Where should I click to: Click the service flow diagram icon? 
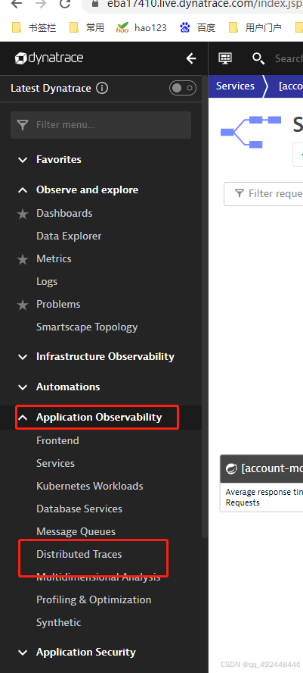pyautogui.click(x=251, y=132)
